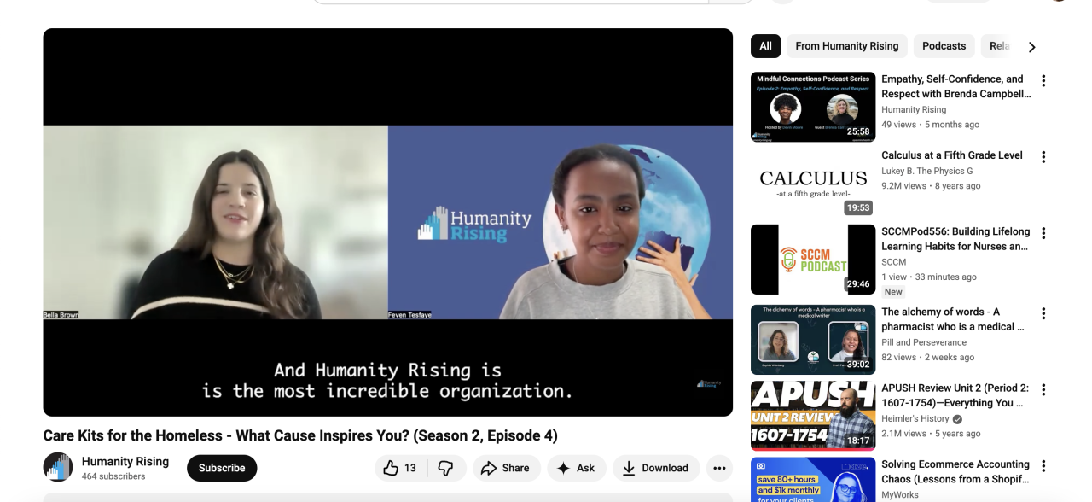Select the All filter chip
This screenshot has height=502, width=1092.
pos(765,46)
